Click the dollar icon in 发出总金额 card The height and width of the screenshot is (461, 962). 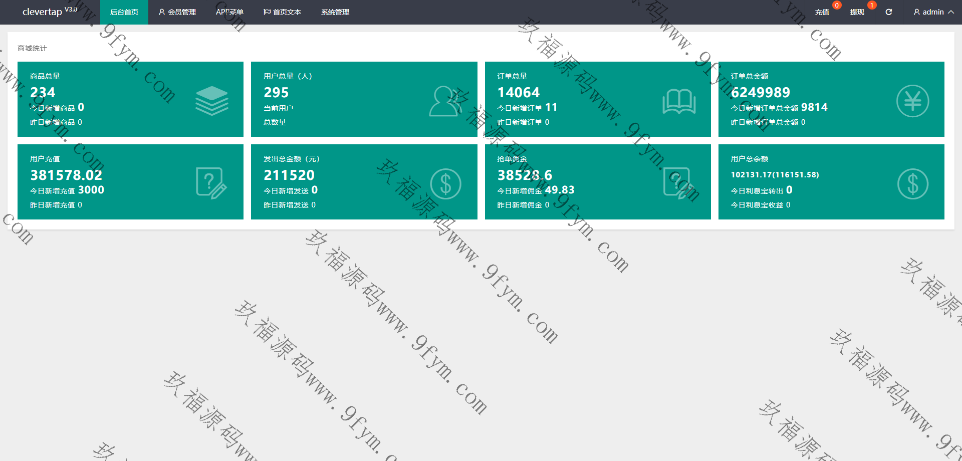445,184
